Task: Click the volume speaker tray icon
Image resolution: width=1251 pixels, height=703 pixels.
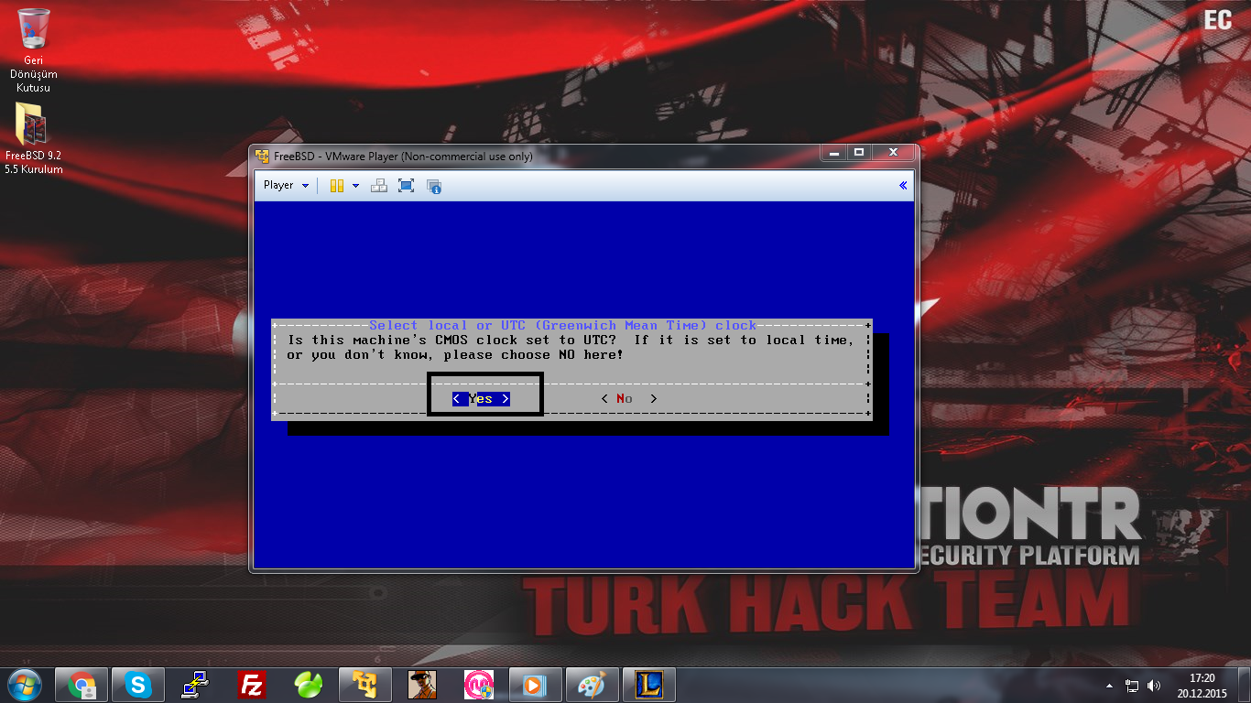Action: pos(1154,686)
